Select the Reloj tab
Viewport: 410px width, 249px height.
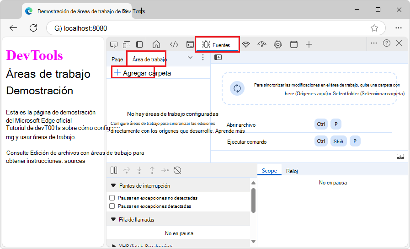(x=292, y=171)
